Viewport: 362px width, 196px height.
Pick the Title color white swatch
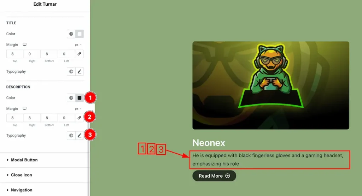click(80, 34)
